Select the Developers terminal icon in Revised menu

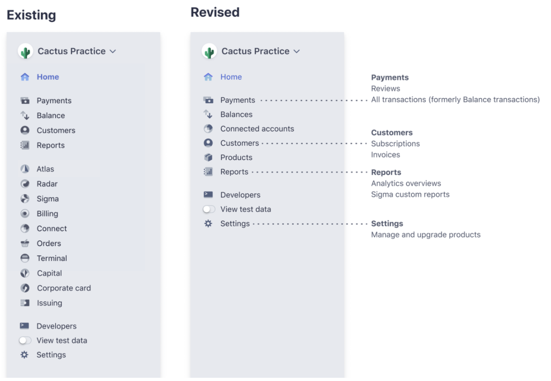[x=209, y=194]
